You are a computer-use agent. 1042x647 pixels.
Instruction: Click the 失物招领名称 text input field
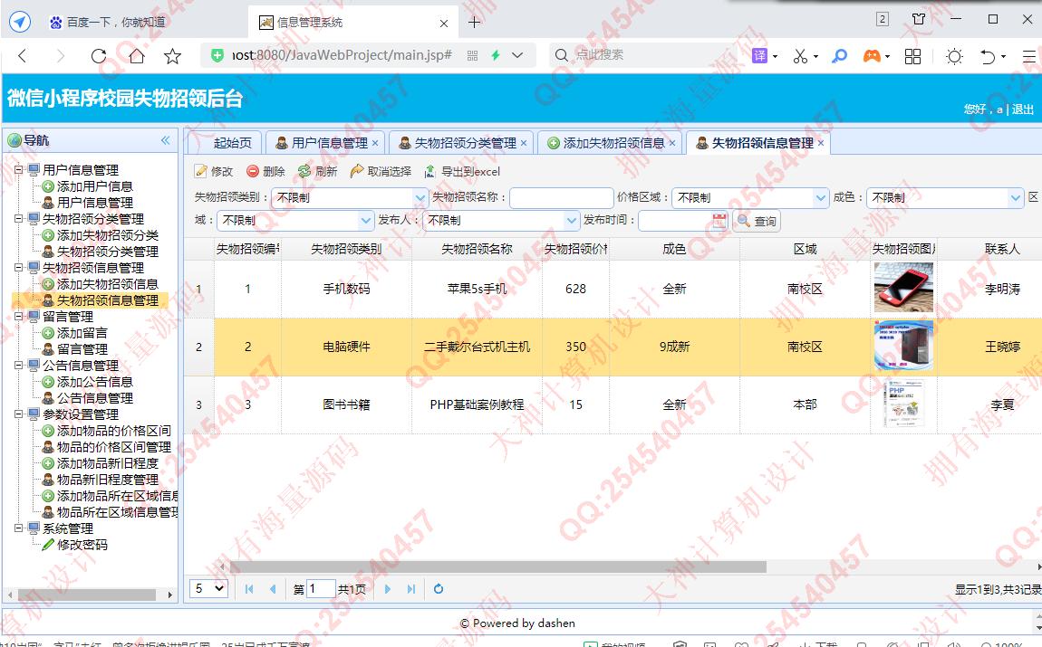coord(561,197)
